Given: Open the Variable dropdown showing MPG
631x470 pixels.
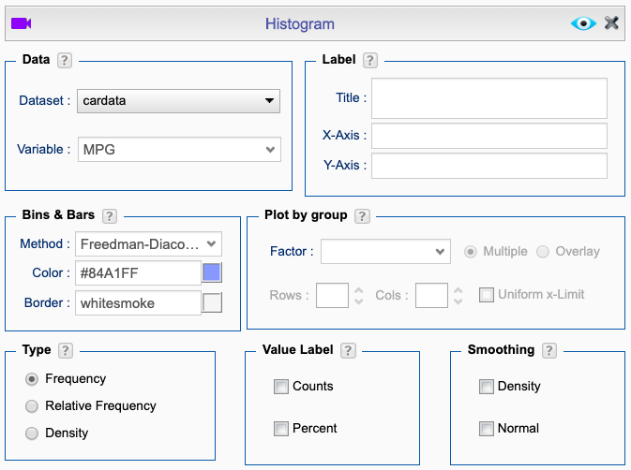Looking at the screenshot, I should click(x=179, y=150).
